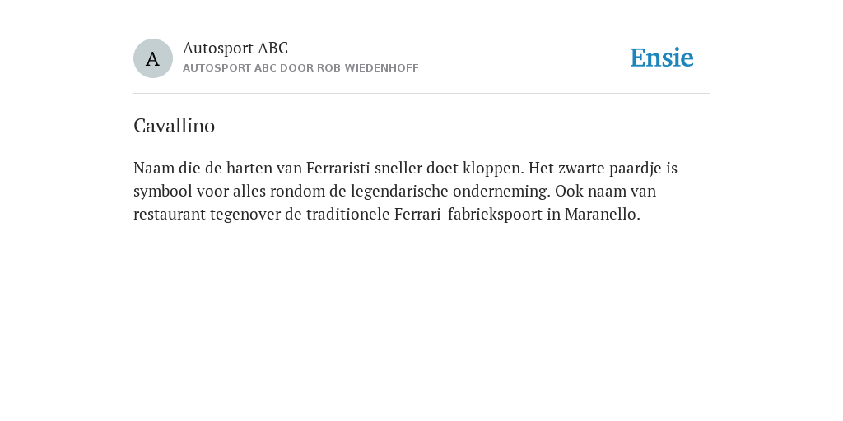The height and width of the screenshot is (421, 843).
Task: Select the Cavallino heading
Action: point(175,126)
